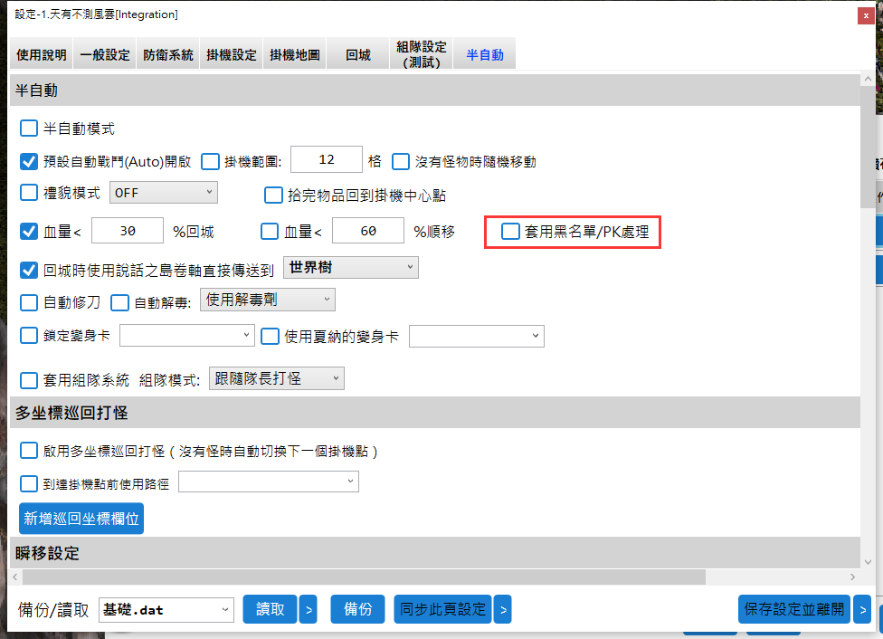Toggle the 掛機範圍 checkbox
This screenshot has height=639, width=883.
[210, 162]
